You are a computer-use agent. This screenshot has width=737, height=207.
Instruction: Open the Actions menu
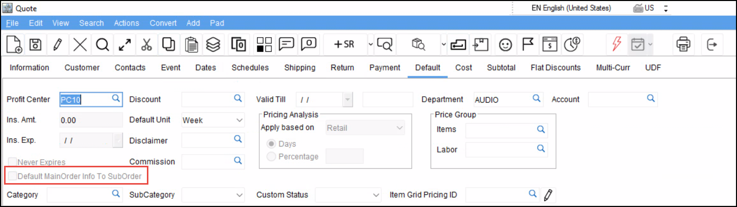pyautogui.click(x=126, y=23)
